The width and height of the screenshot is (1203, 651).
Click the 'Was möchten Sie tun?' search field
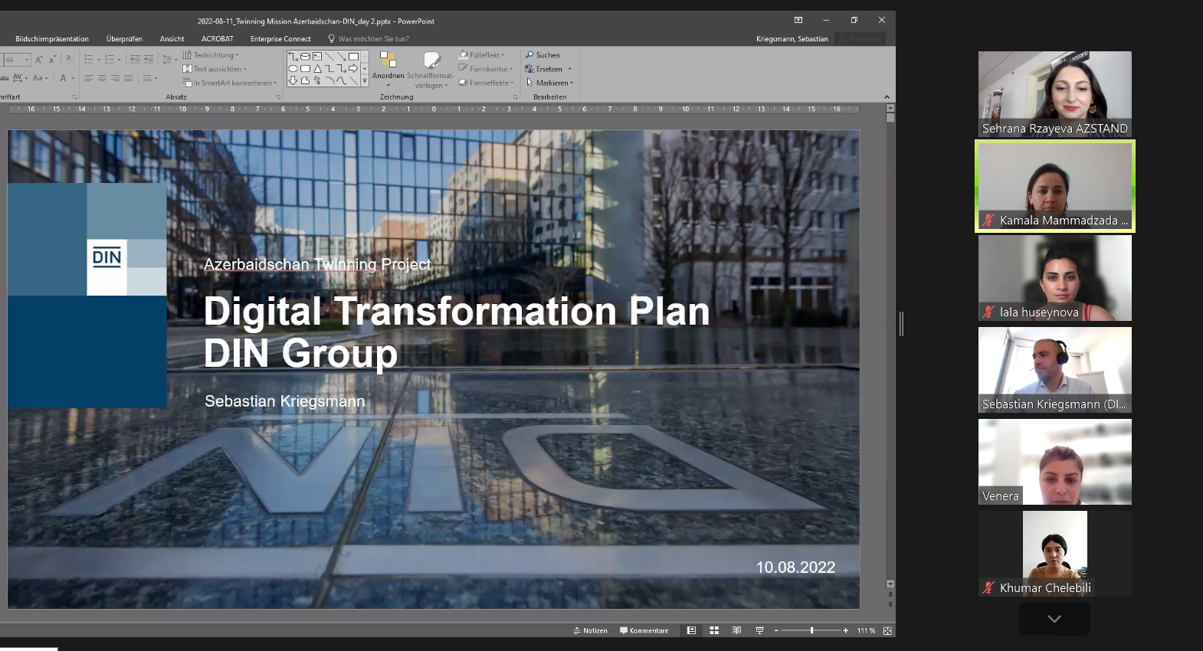(369, 39)
